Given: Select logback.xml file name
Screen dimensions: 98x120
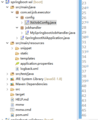Looking at the screenshot, I should click(x=29, y=69).
